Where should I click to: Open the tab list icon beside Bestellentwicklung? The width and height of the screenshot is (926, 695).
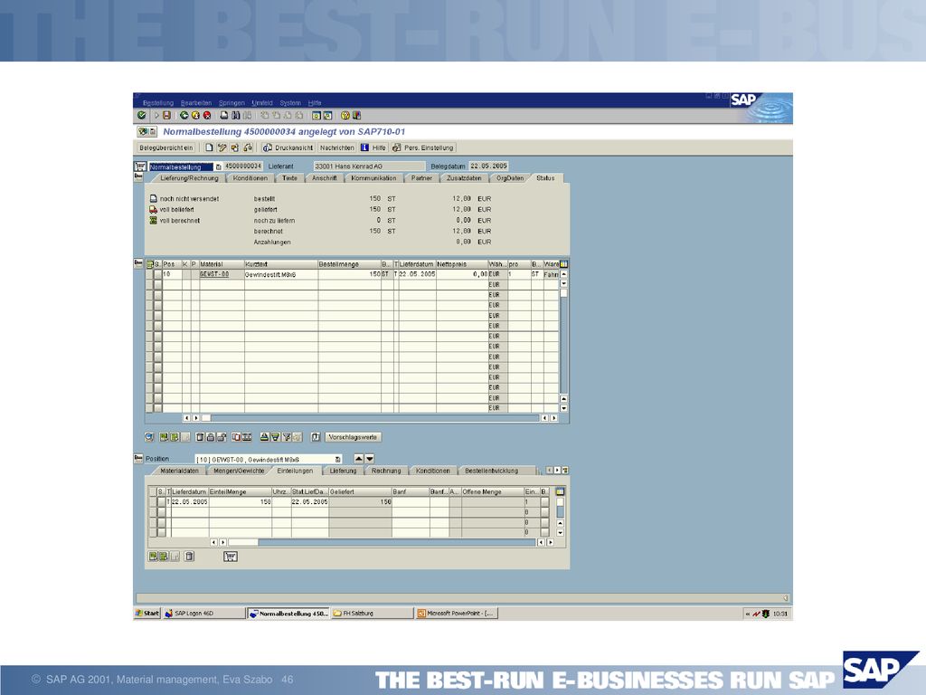pos(565,471)
